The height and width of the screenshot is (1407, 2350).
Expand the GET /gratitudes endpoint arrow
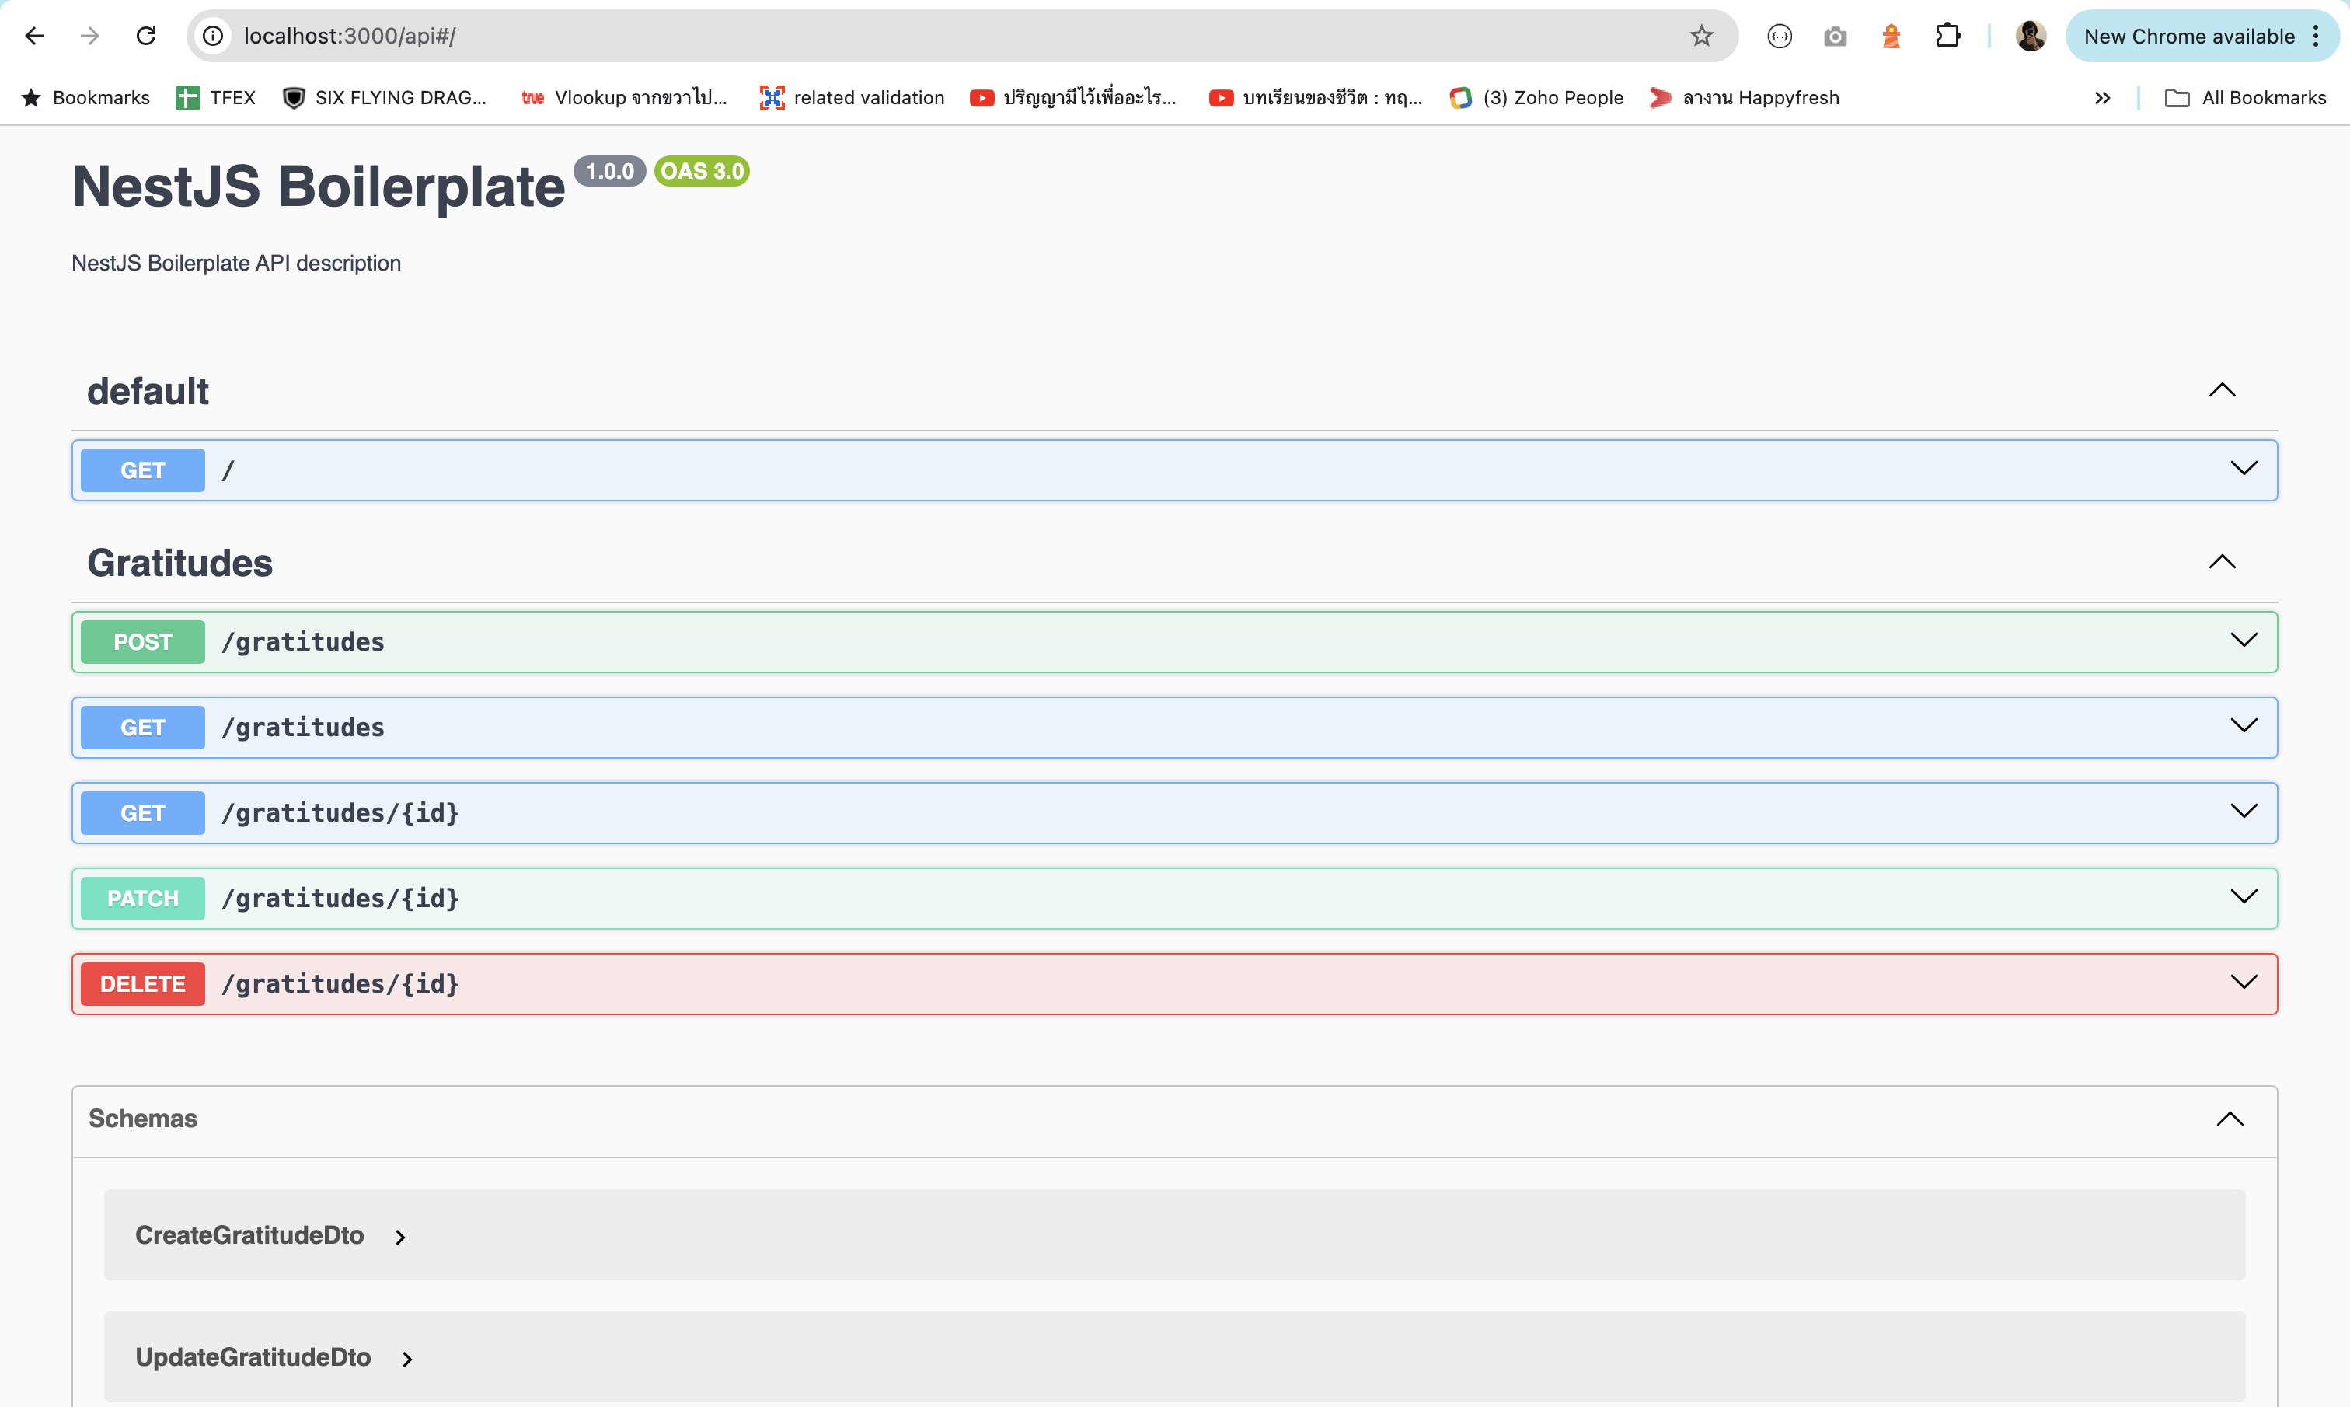coord(2244,725)
